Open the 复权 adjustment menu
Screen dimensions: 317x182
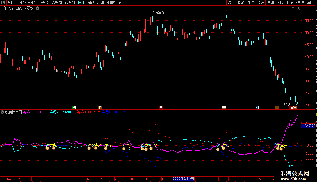[231, 3]
